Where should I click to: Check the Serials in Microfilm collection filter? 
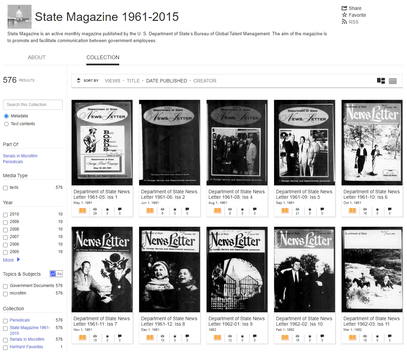click(x=5, y=340)
